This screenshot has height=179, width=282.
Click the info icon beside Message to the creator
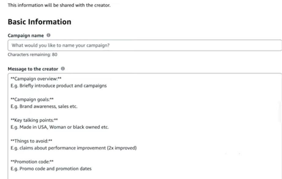[x=63, y=69]
